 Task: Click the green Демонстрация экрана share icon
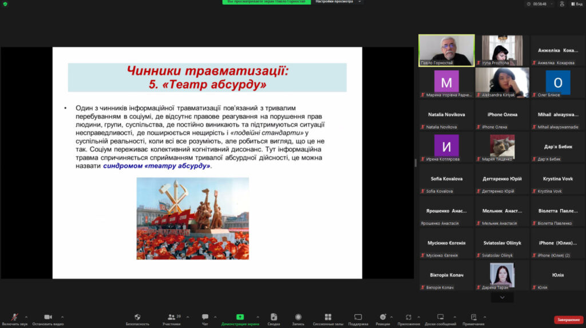point(240,317)
